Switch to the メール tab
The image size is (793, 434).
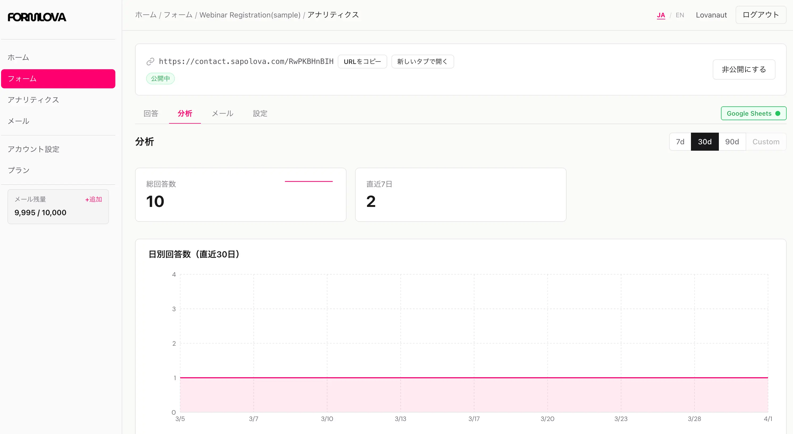coord(222,114)
